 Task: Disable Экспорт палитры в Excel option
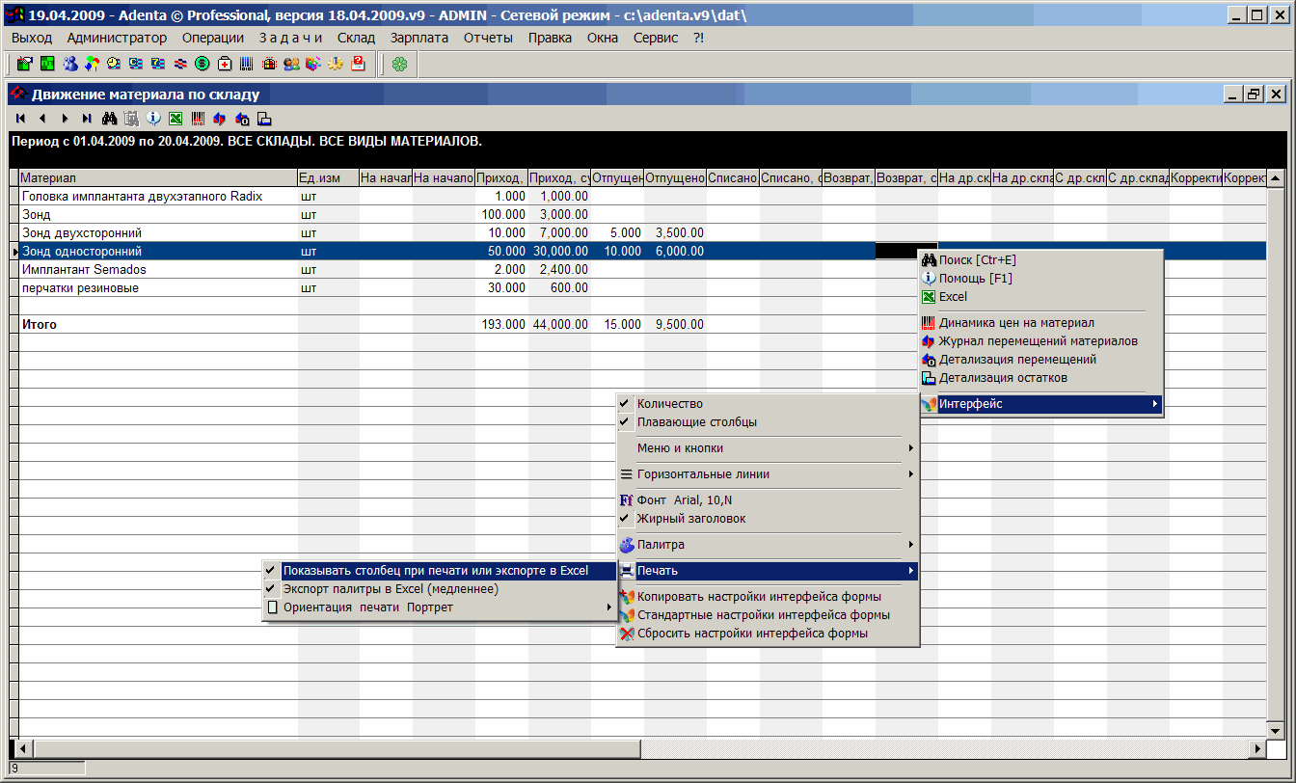(390, 589)
